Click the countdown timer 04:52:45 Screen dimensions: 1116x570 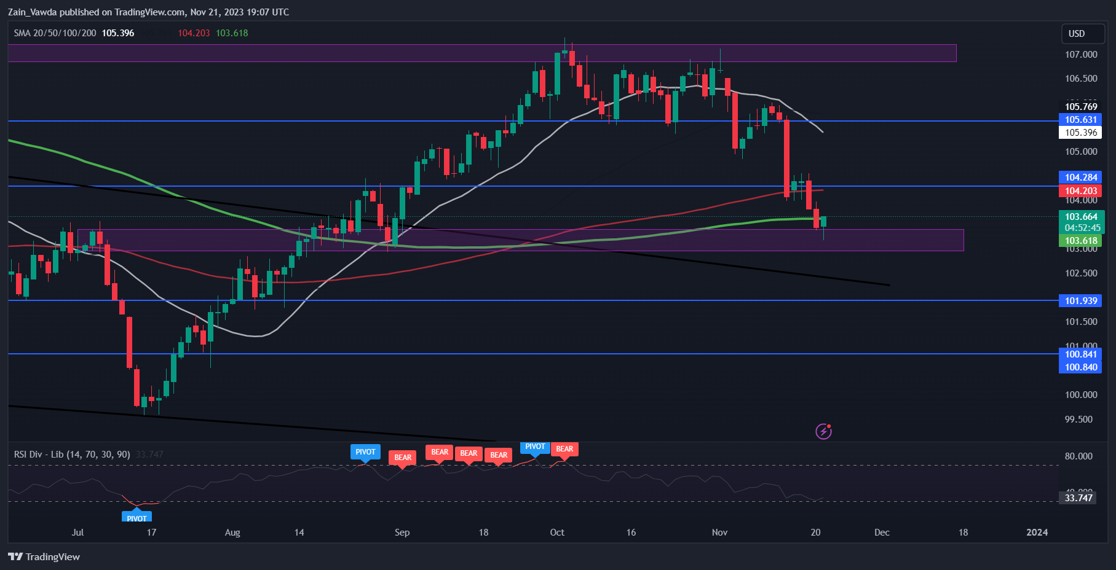point(1083,228)
